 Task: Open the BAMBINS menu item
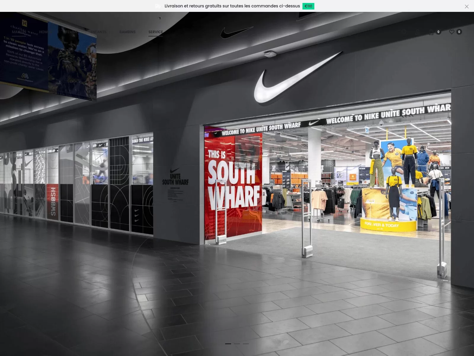coord(127,32)
